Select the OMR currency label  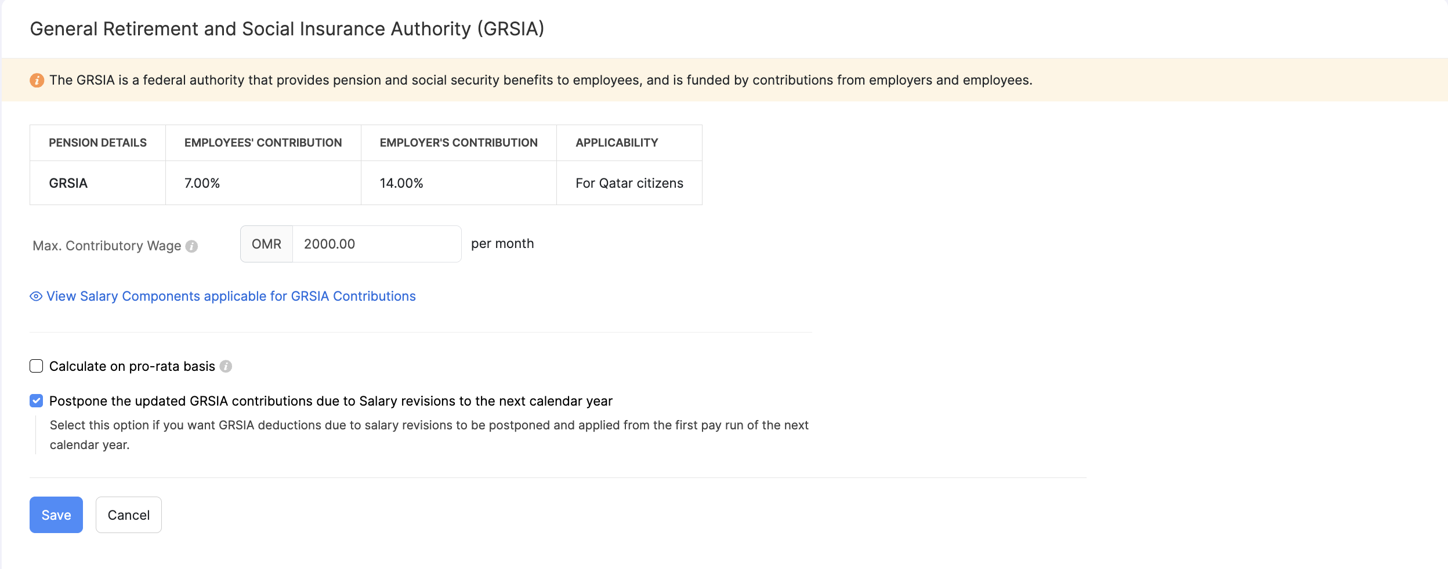click(267, 243)
